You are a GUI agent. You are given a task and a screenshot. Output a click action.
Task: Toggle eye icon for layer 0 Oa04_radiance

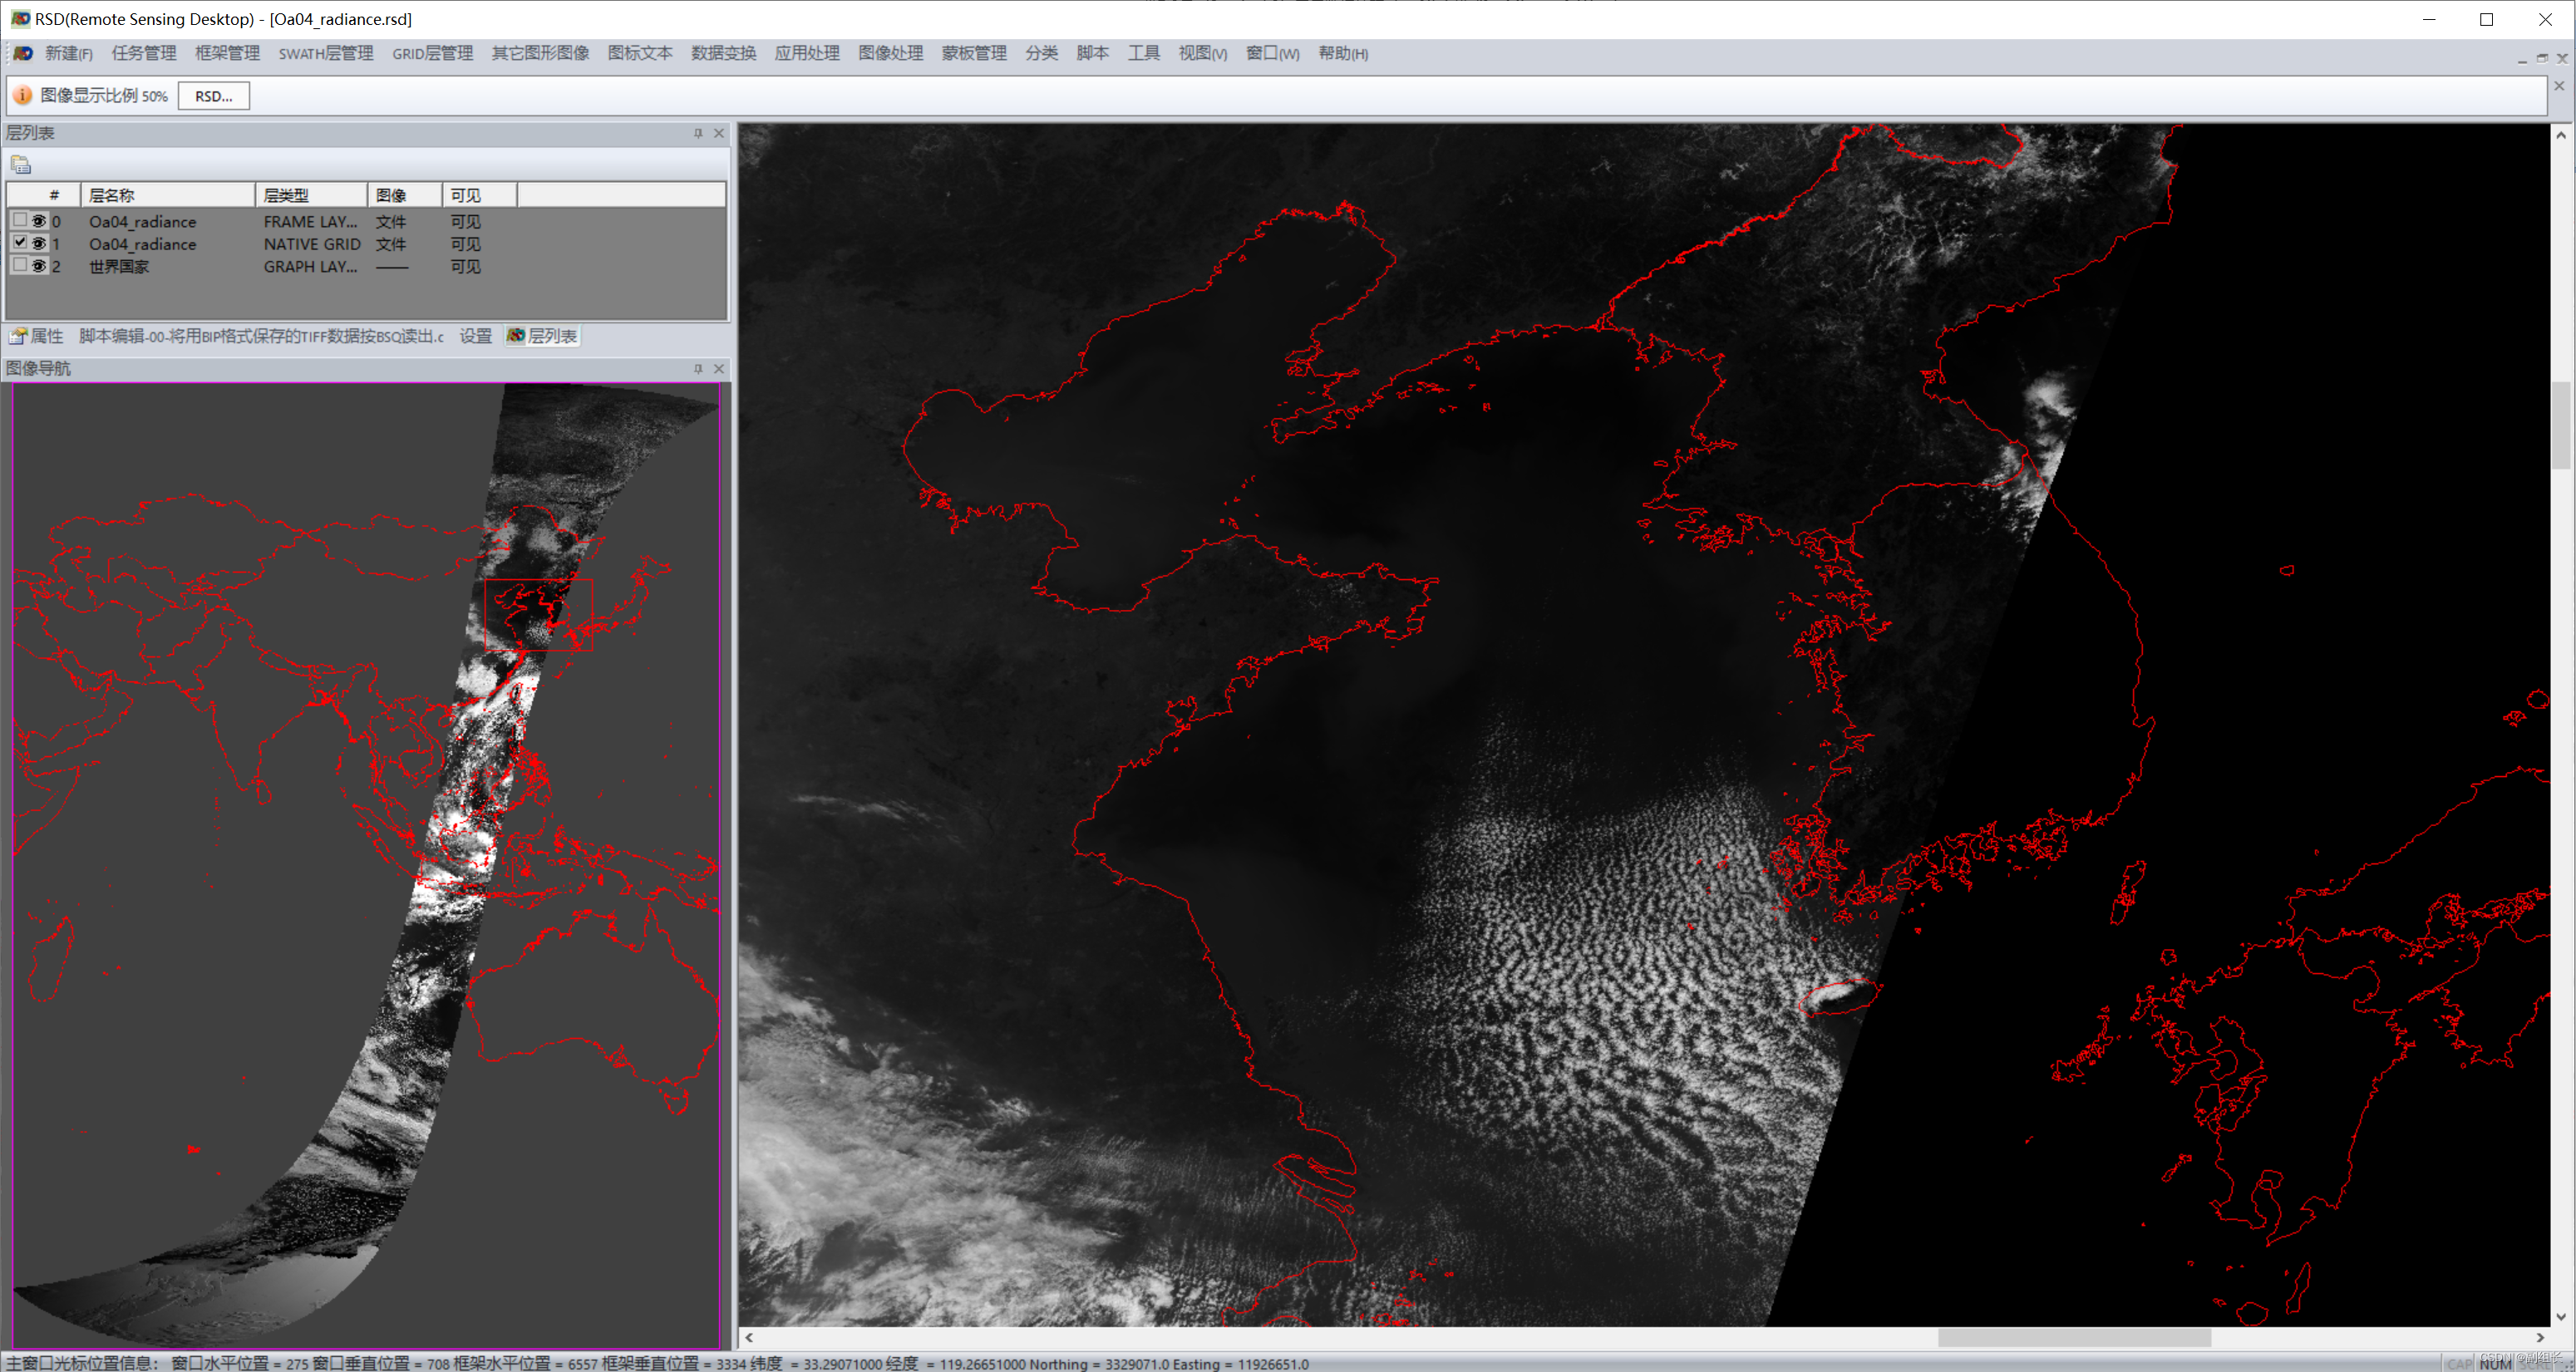click(x=39, y=221)
